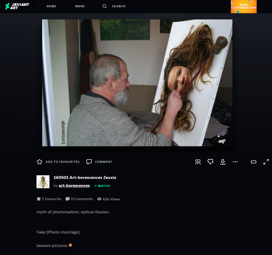Click the smiley emoji after 'beware pictures'

point(70,245)
